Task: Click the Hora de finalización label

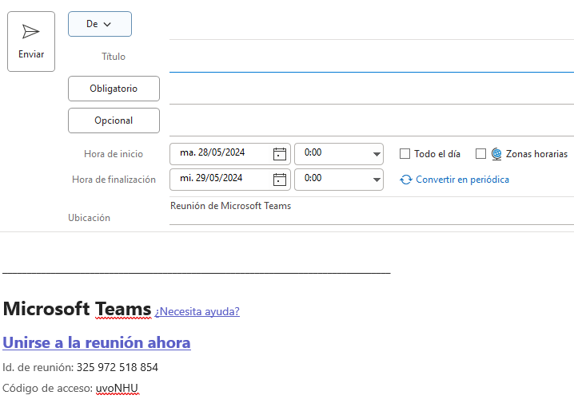Action: click(114, 180)
